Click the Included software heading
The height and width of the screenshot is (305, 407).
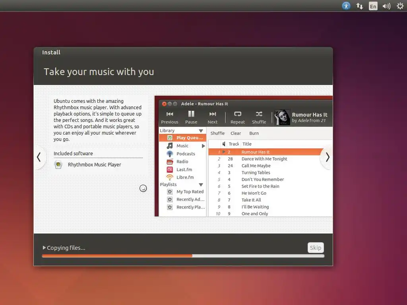point(73,154)
